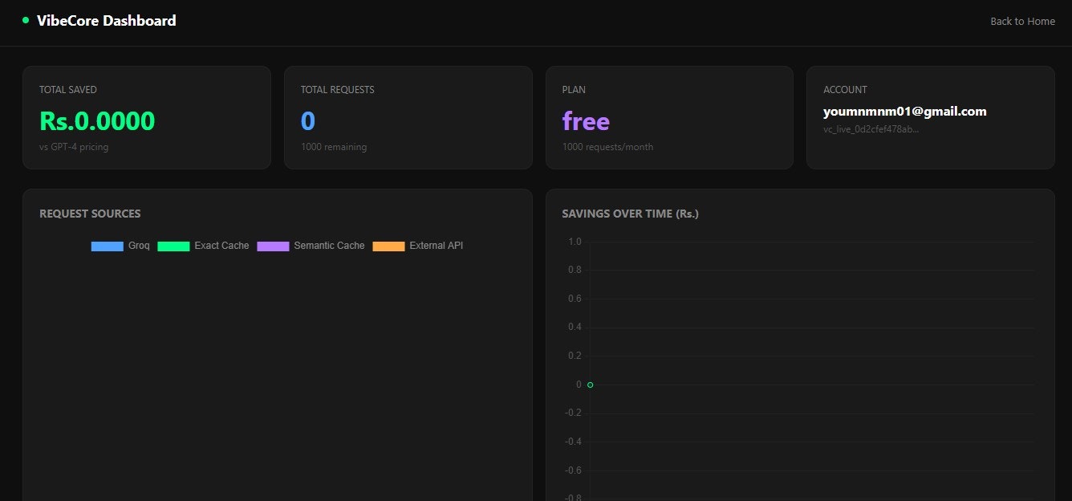Click the External API legend label
Image resolution: width=1072 pixels, height=501 pixels.
[437, 246]
